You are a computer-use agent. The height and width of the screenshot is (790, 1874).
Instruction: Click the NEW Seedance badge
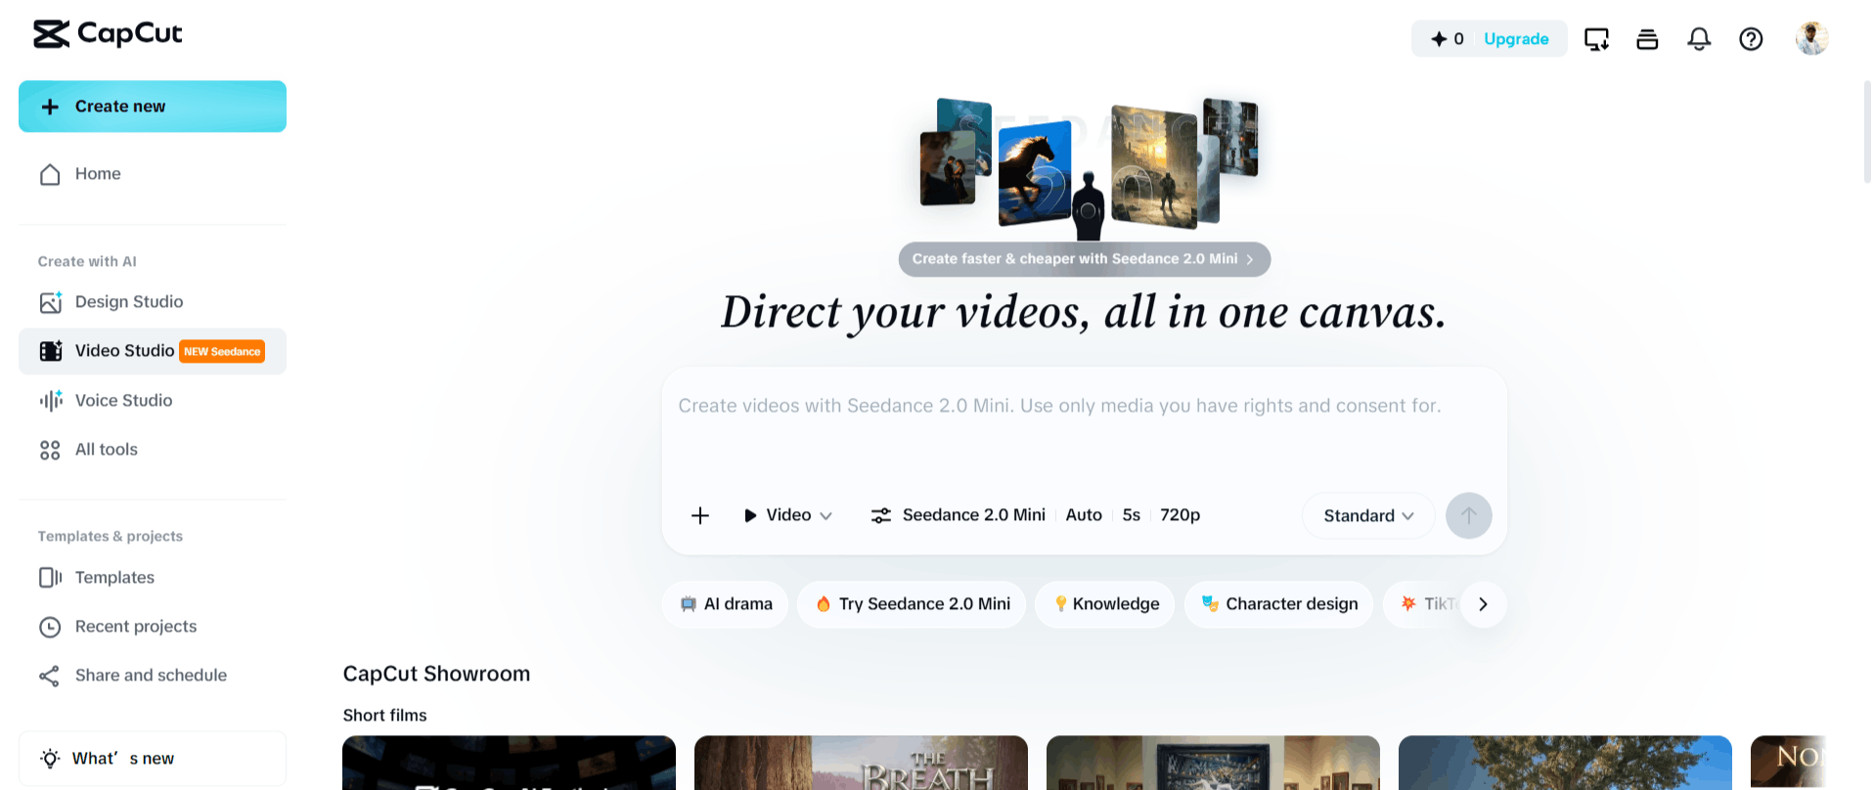click(x=222, y=352)
